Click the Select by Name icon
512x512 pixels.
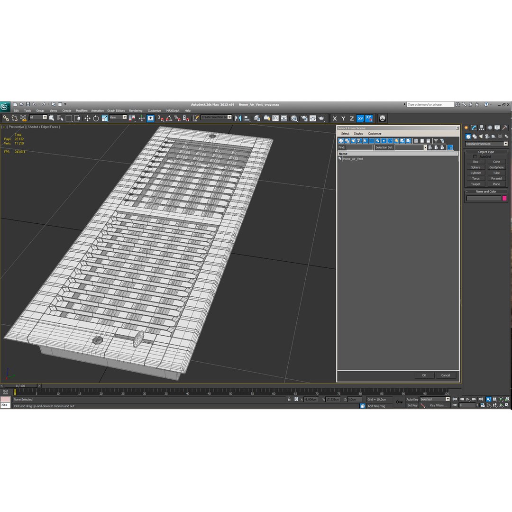[x=60, y=118]
